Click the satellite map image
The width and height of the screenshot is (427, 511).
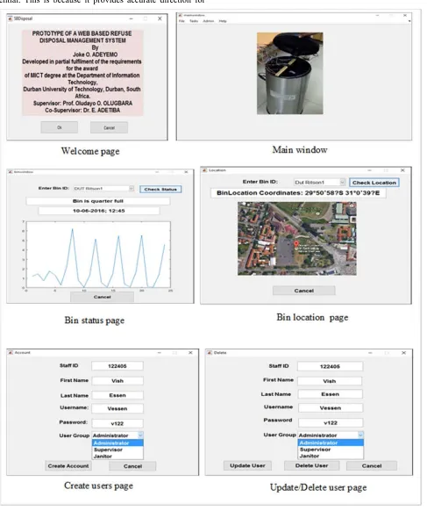[297, 239]
